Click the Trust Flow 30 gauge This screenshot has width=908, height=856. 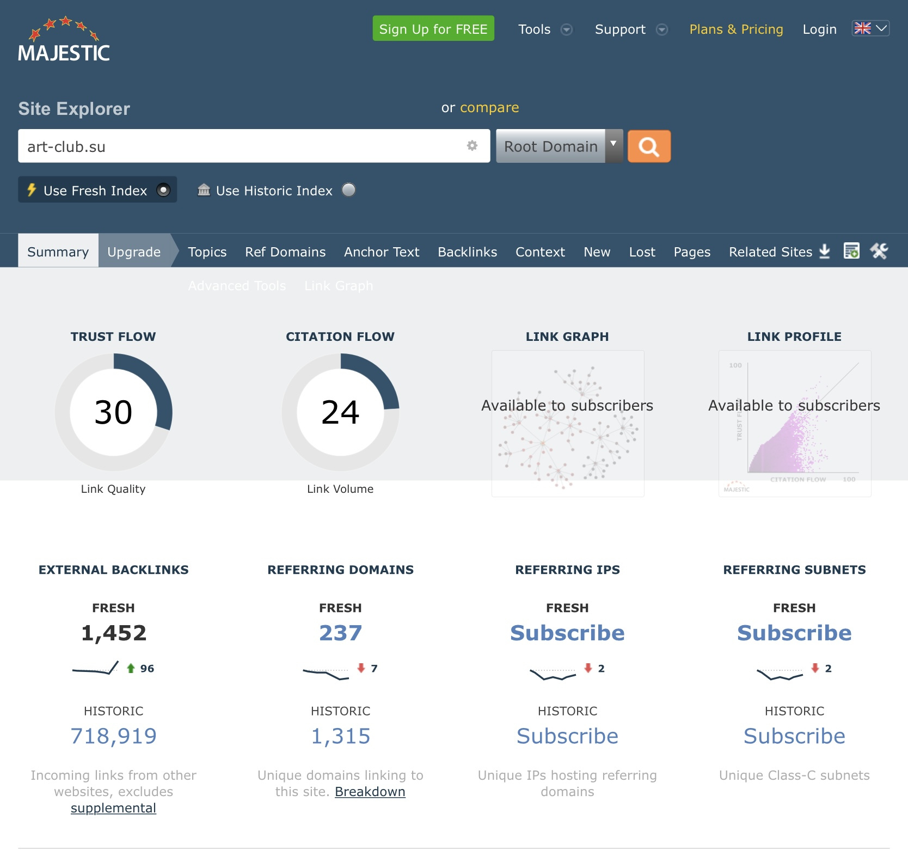tap(113, 412)
